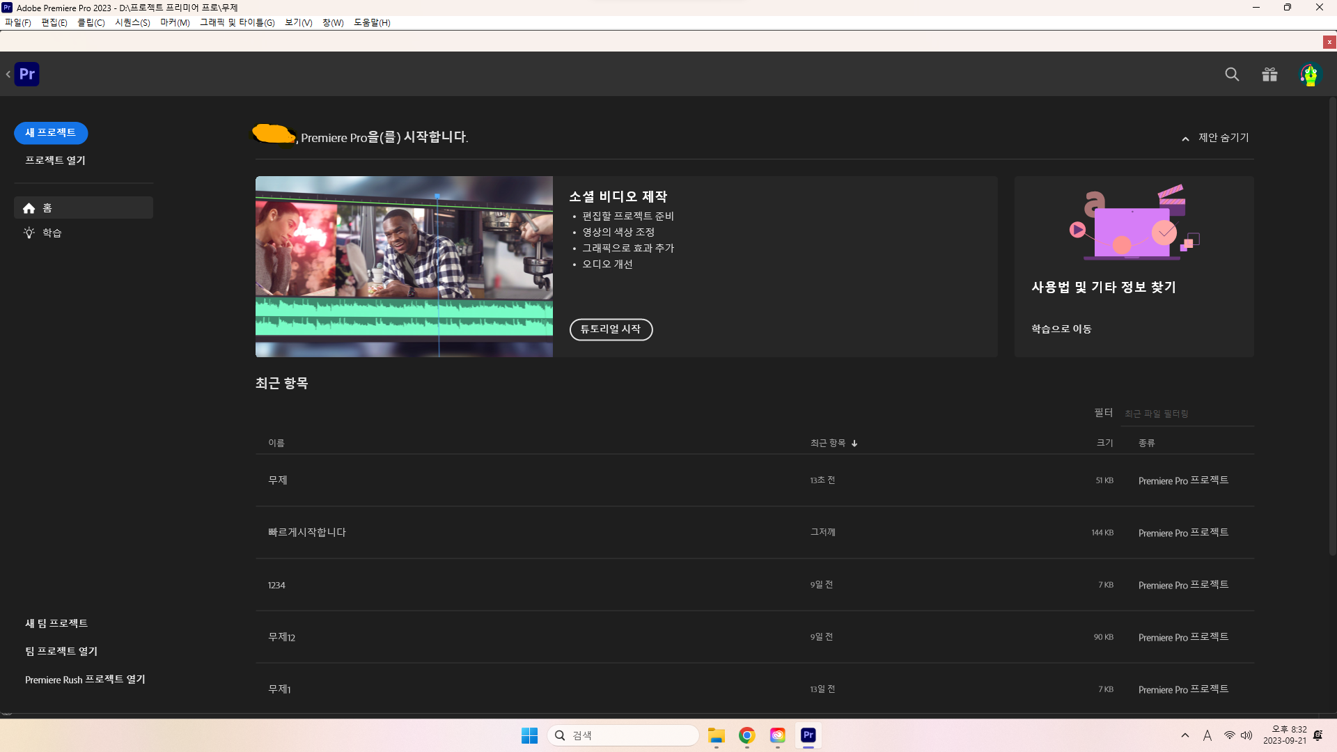Click the learn illustration thumbnail
The height and width of the screenshot is (752, 1337).
1134,223
